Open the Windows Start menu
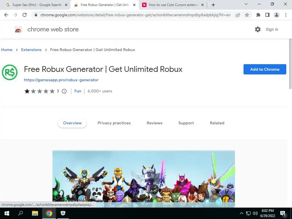 click(7, 213)
